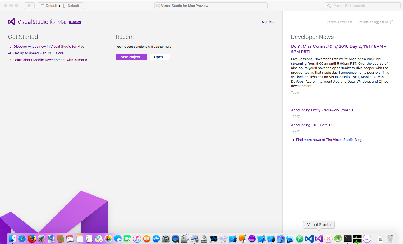Open Learn about Mobile Development with Xamarin

pyautogui.click(x=50, y=60)
